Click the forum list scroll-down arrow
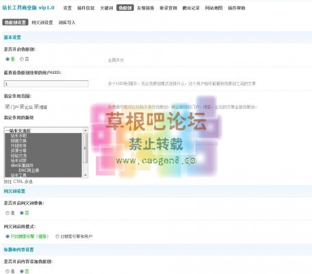 click(86, 175)
